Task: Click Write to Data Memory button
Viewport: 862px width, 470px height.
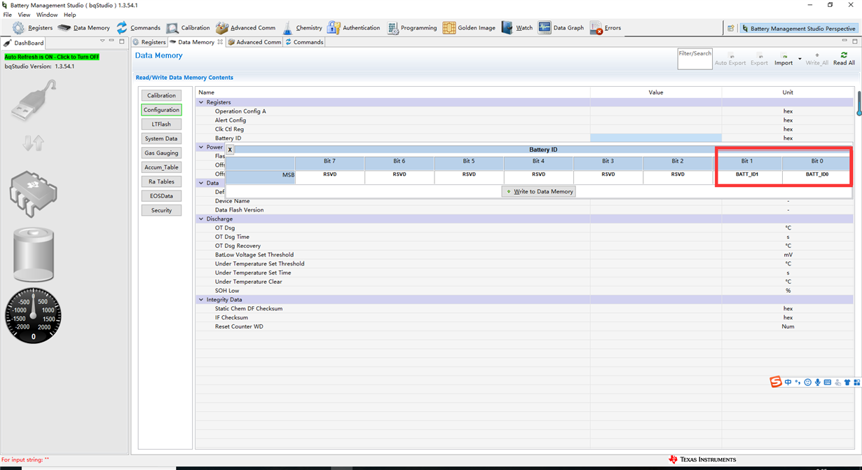Action: (x=539, y=191)
